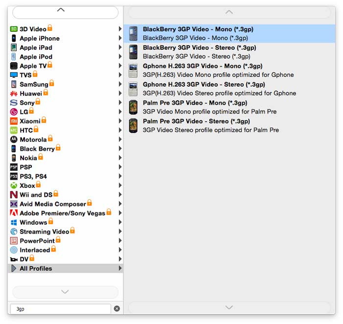This screenshot has width=343, height=324.
Task: Click the Apple iPod device icon
Action: tap(14, 57)
